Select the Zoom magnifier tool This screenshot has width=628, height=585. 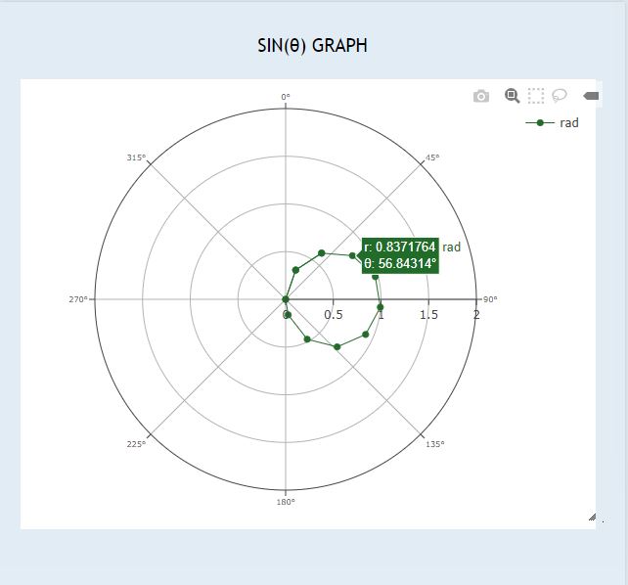pyautogui.click(x=511, y=95)
